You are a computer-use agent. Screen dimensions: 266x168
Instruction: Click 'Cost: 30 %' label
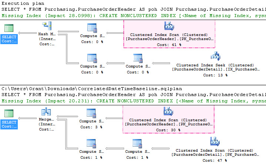(x=168, y=130)
